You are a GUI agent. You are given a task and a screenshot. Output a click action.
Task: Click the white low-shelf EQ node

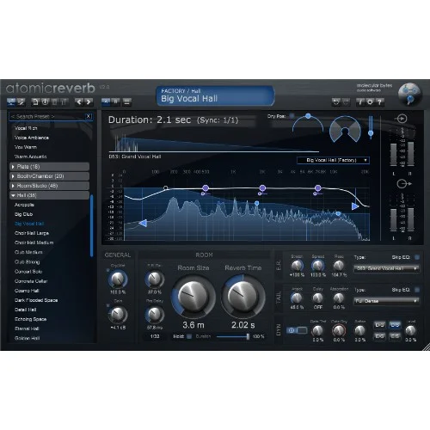pyautogui.click(x=165, y=188)
